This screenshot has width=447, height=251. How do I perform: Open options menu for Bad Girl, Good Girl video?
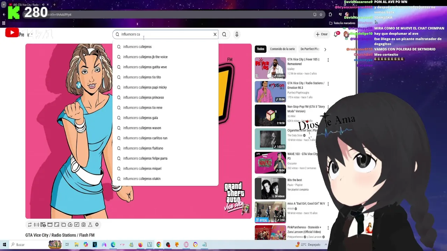tap(328, 204)
